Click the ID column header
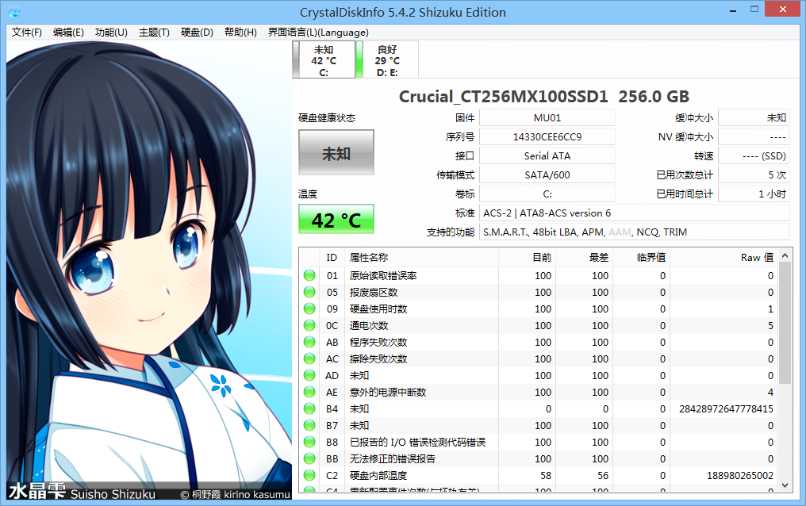Viewport: 806px width, 506px height. point(332,258)
